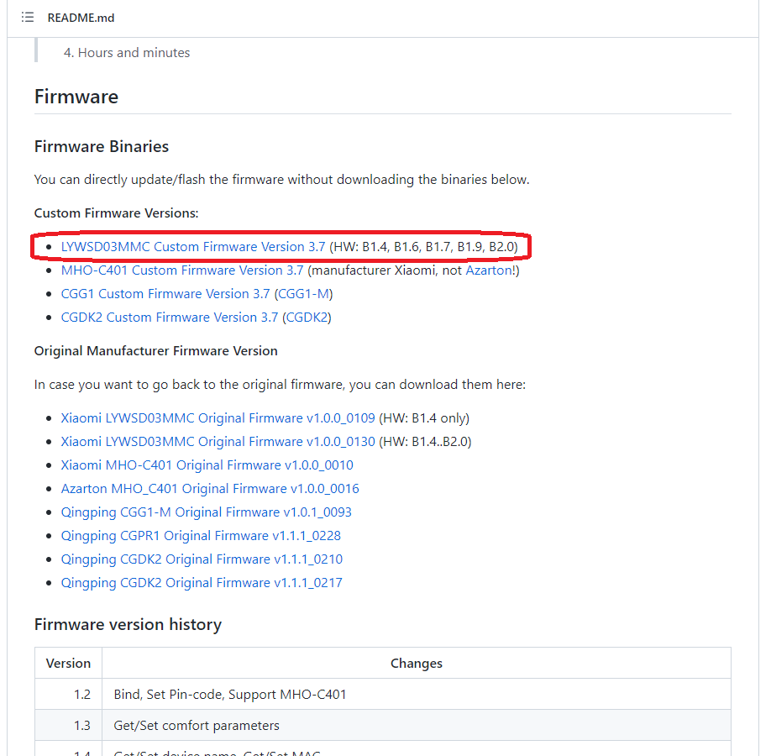
Task: Click the Version column header in table
Action: (68, 663)
